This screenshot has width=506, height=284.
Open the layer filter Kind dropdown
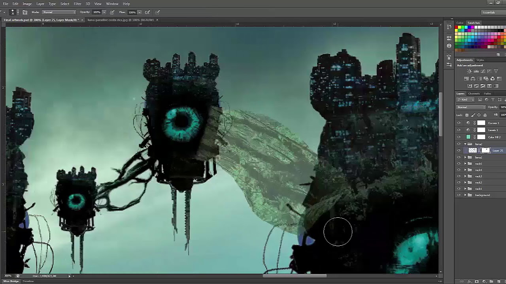point(465,99)
